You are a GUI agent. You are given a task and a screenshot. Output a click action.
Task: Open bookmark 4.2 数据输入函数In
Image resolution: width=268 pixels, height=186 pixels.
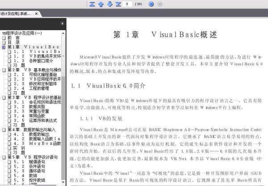pyautogui.click(x=37, y=139)
